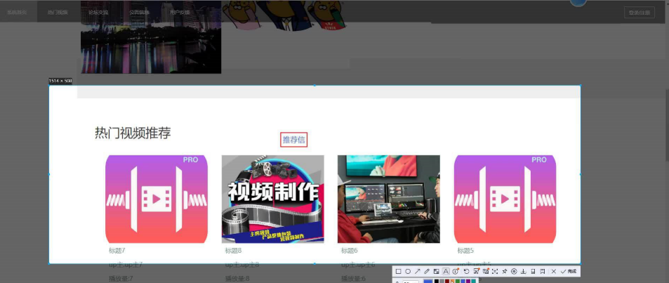Choose the arrow annotation tool

pyautogui.click(x=417, y=272)
